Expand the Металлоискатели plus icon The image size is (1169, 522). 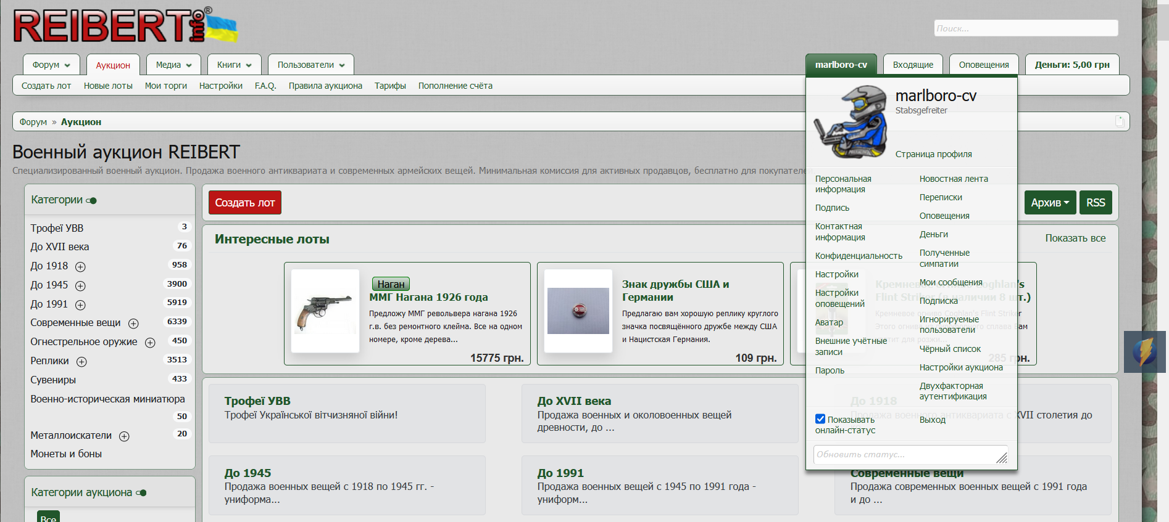(x=124, y=436)
